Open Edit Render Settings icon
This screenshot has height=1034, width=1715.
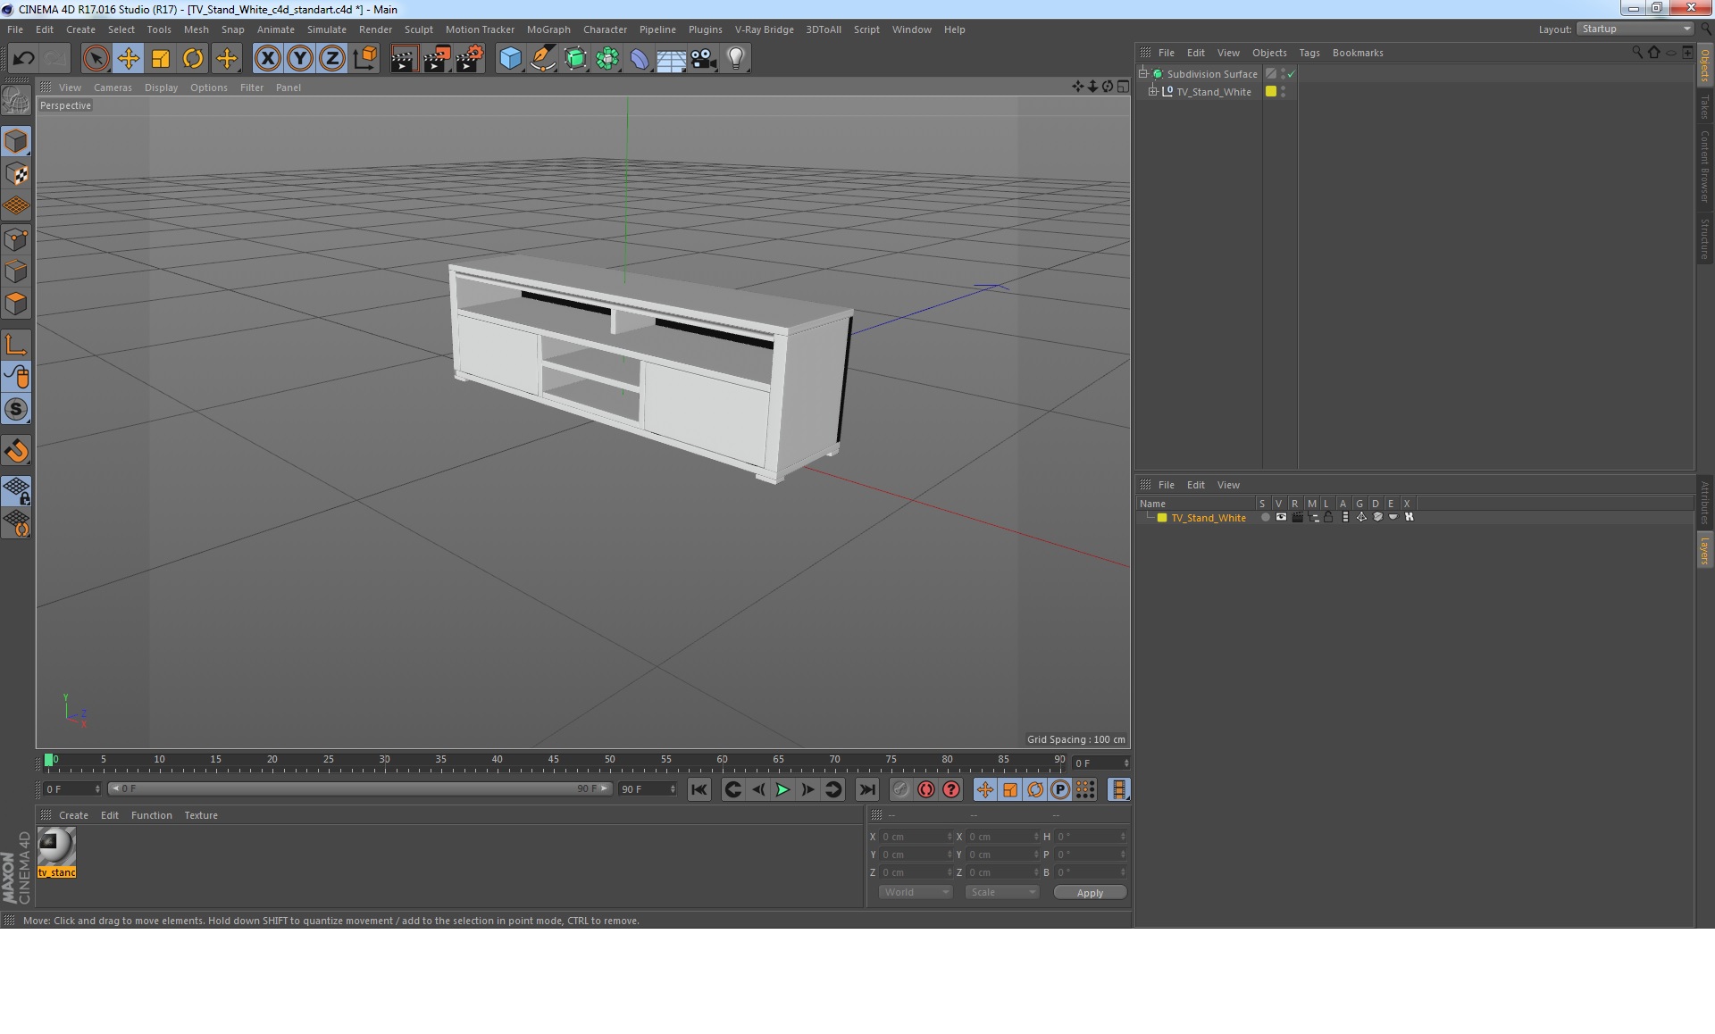(469, 59)
